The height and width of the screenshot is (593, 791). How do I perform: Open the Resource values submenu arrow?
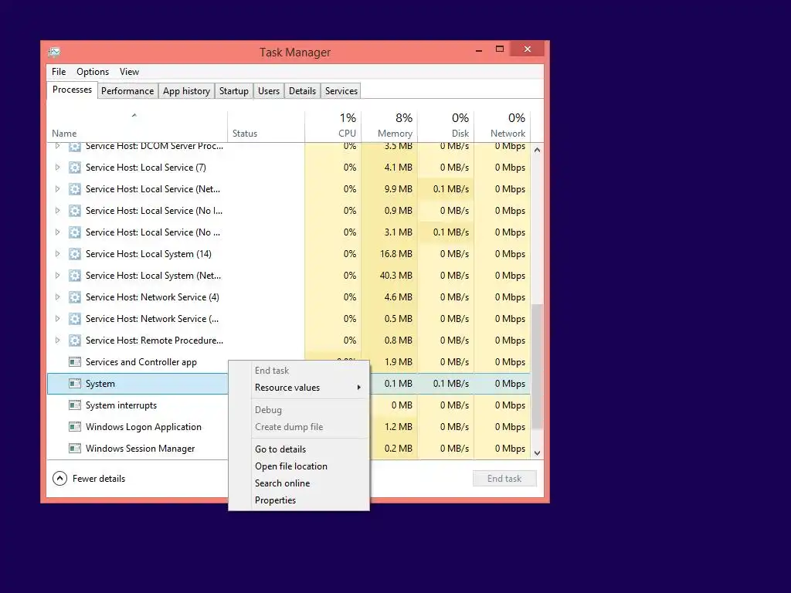coord(358,388)
